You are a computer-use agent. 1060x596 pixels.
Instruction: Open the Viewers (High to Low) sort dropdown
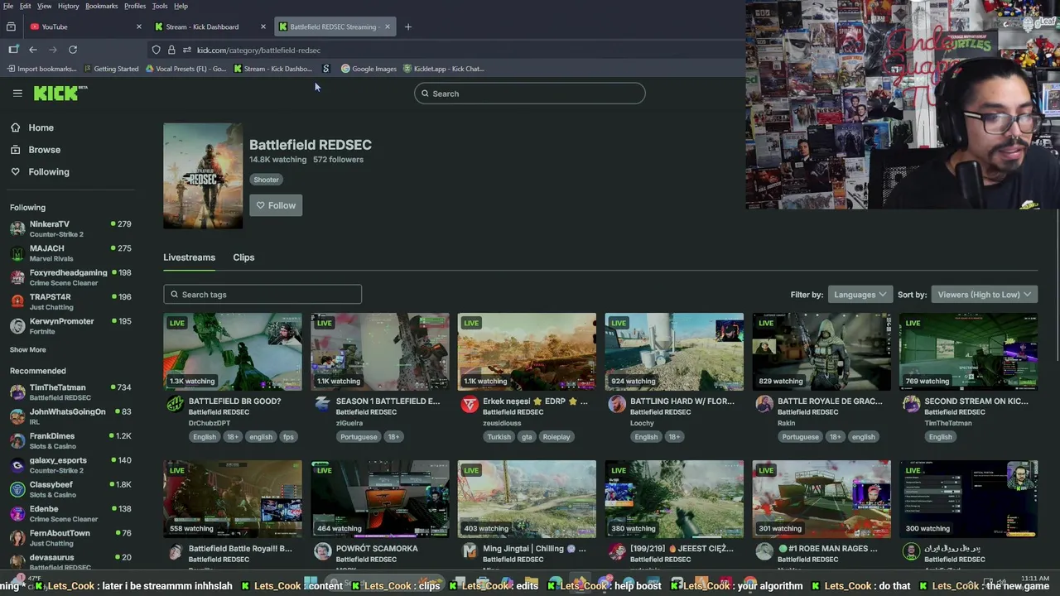pyautogui.click(x=984, y=294)
